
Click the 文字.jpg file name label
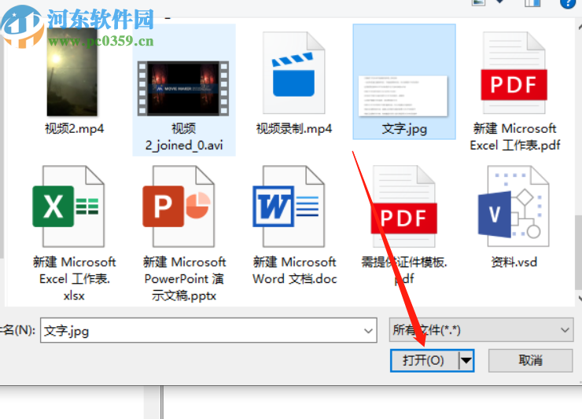click(x=404, y=129)
